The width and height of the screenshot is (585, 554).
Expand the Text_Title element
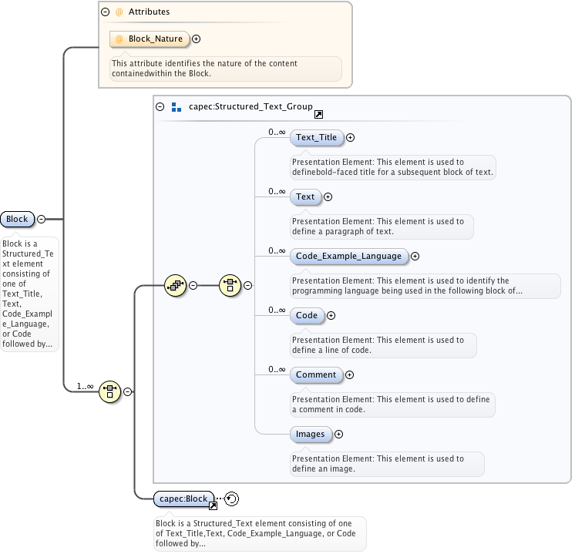point(350,138)
